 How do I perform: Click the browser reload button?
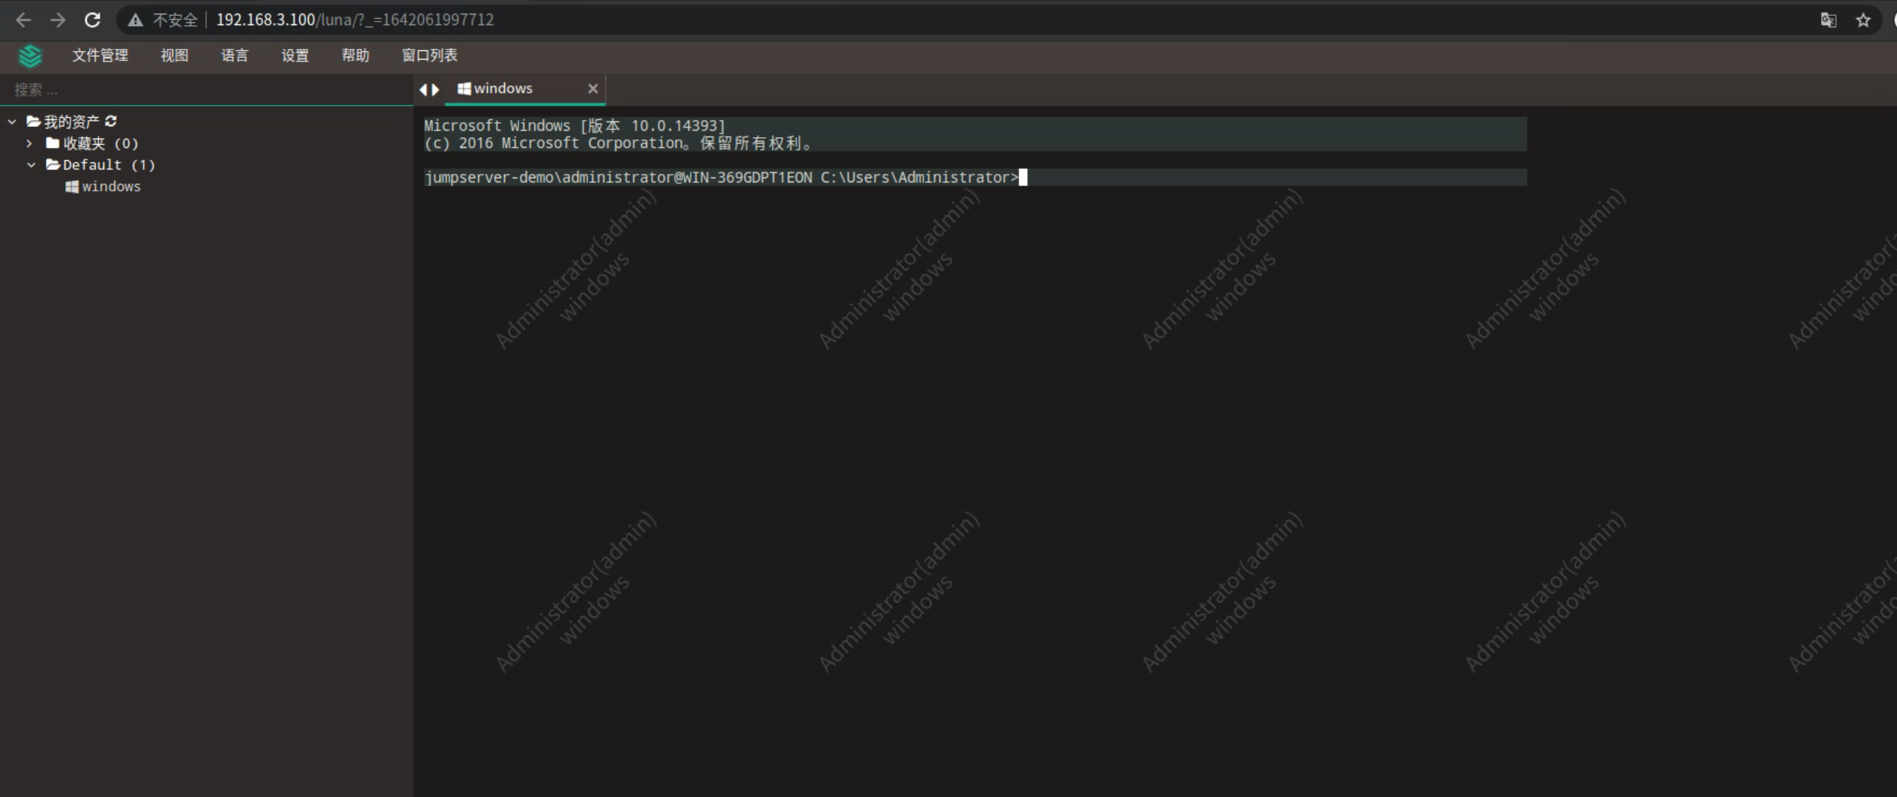91,20
